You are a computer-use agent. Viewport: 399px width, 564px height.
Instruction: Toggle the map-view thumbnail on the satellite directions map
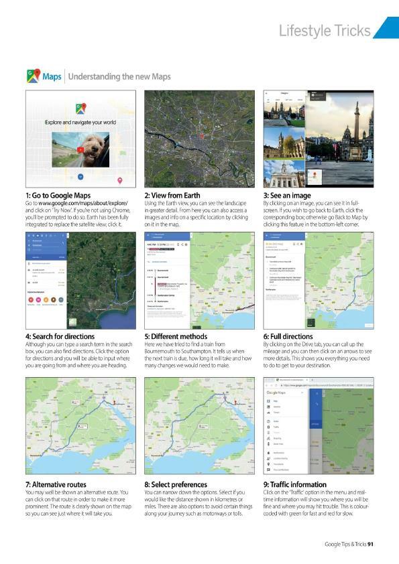pos(72,322)
